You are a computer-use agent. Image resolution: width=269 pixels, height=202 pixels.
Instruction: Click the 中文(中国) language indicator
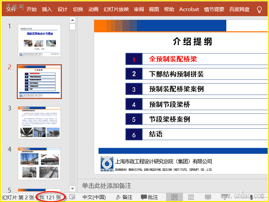click(x=94, y=197)
